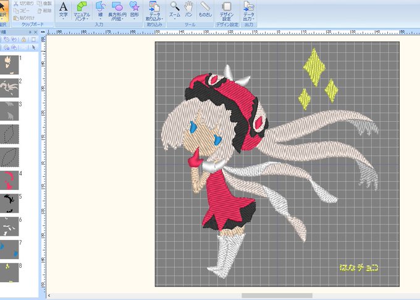Select sewing order thumbnail 7 (blue eyes)

pyautogui.click(x=9, y=249)
